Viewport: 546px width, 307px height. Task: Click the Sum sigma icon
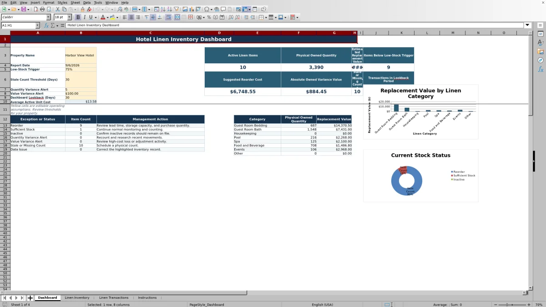(53, 25)
